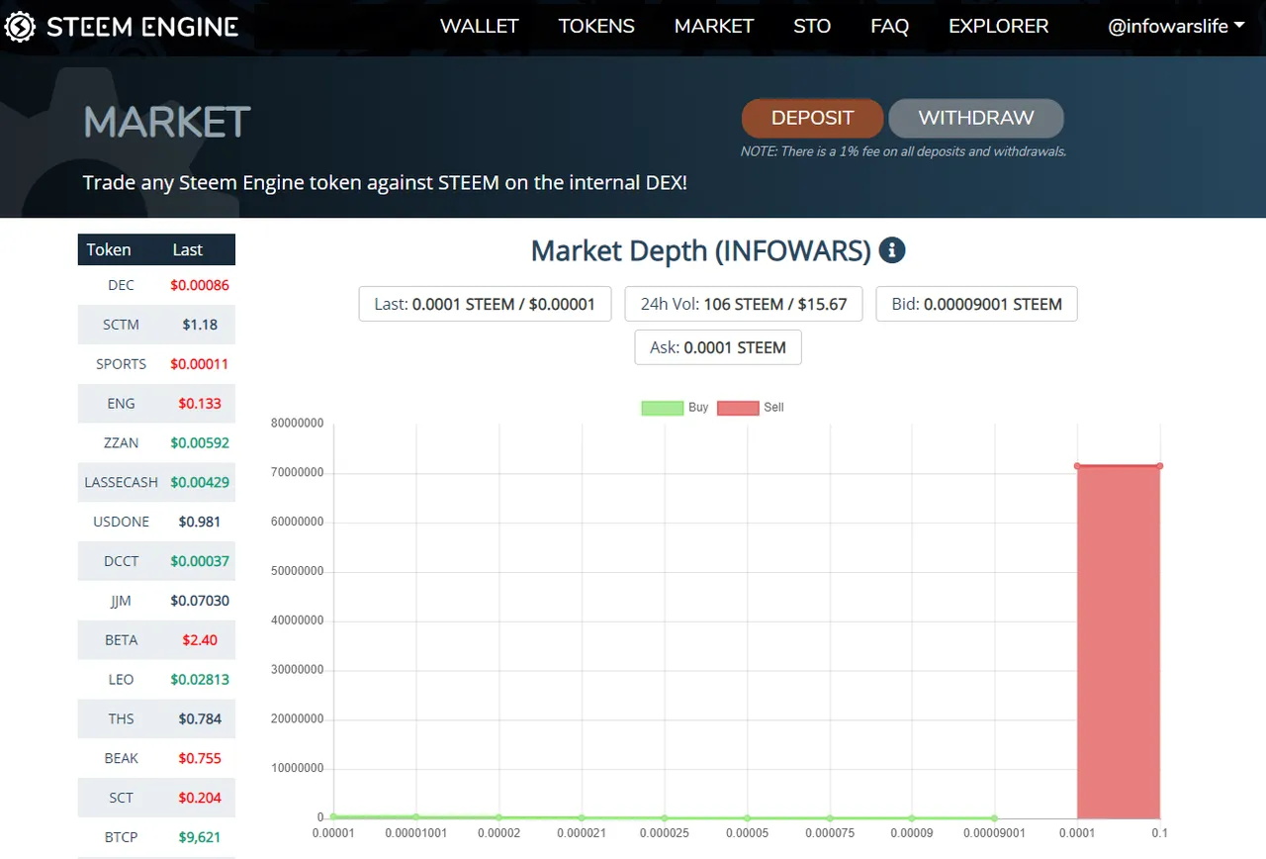
Task: Open the EXPLORER link in navigation
Action: tap(999, 27)
